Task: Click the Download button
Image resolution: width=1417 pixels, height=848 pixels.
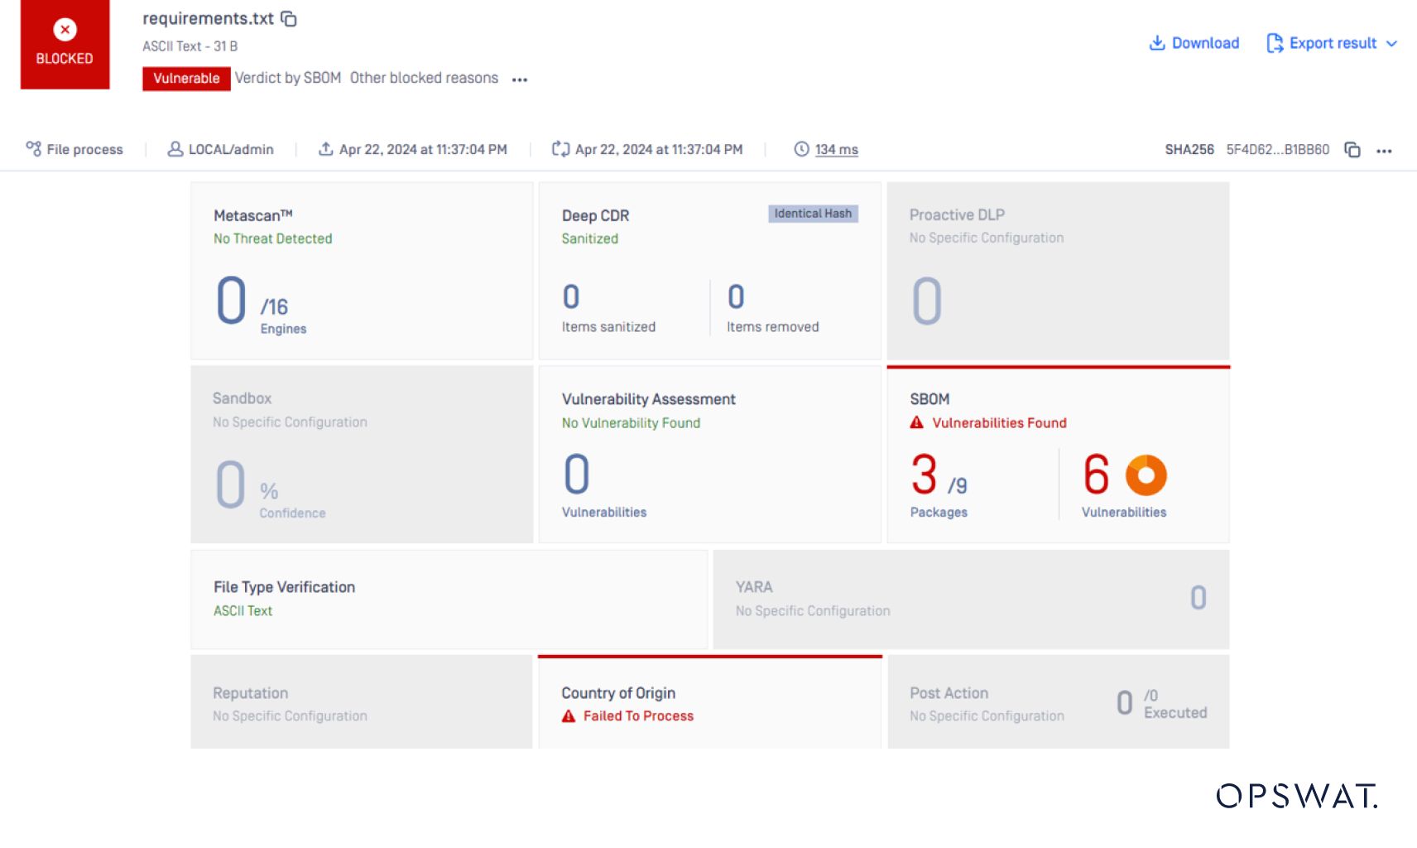Action: tap(1194, 43)
